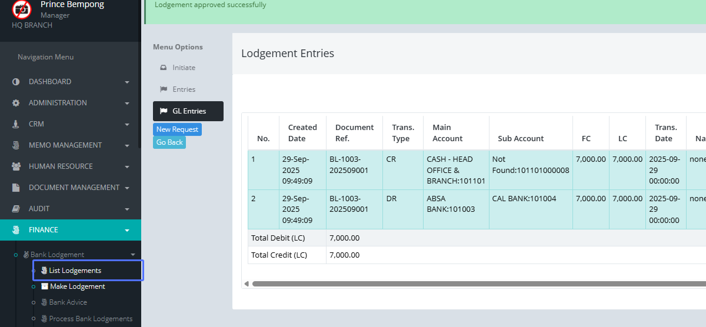Open the Initiate menu option
Image resolution: width=706 pixels, height=327 pixels.
tap(184, 68)
